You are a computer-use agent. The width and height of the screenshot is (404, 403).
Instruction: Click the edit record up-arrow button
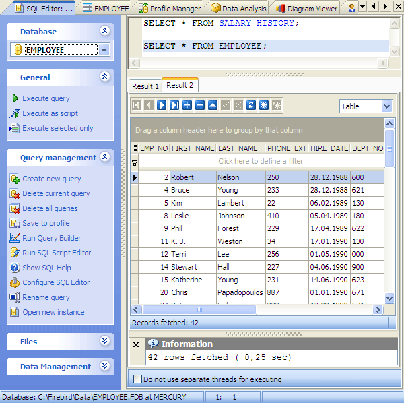(x=213, y=105)
